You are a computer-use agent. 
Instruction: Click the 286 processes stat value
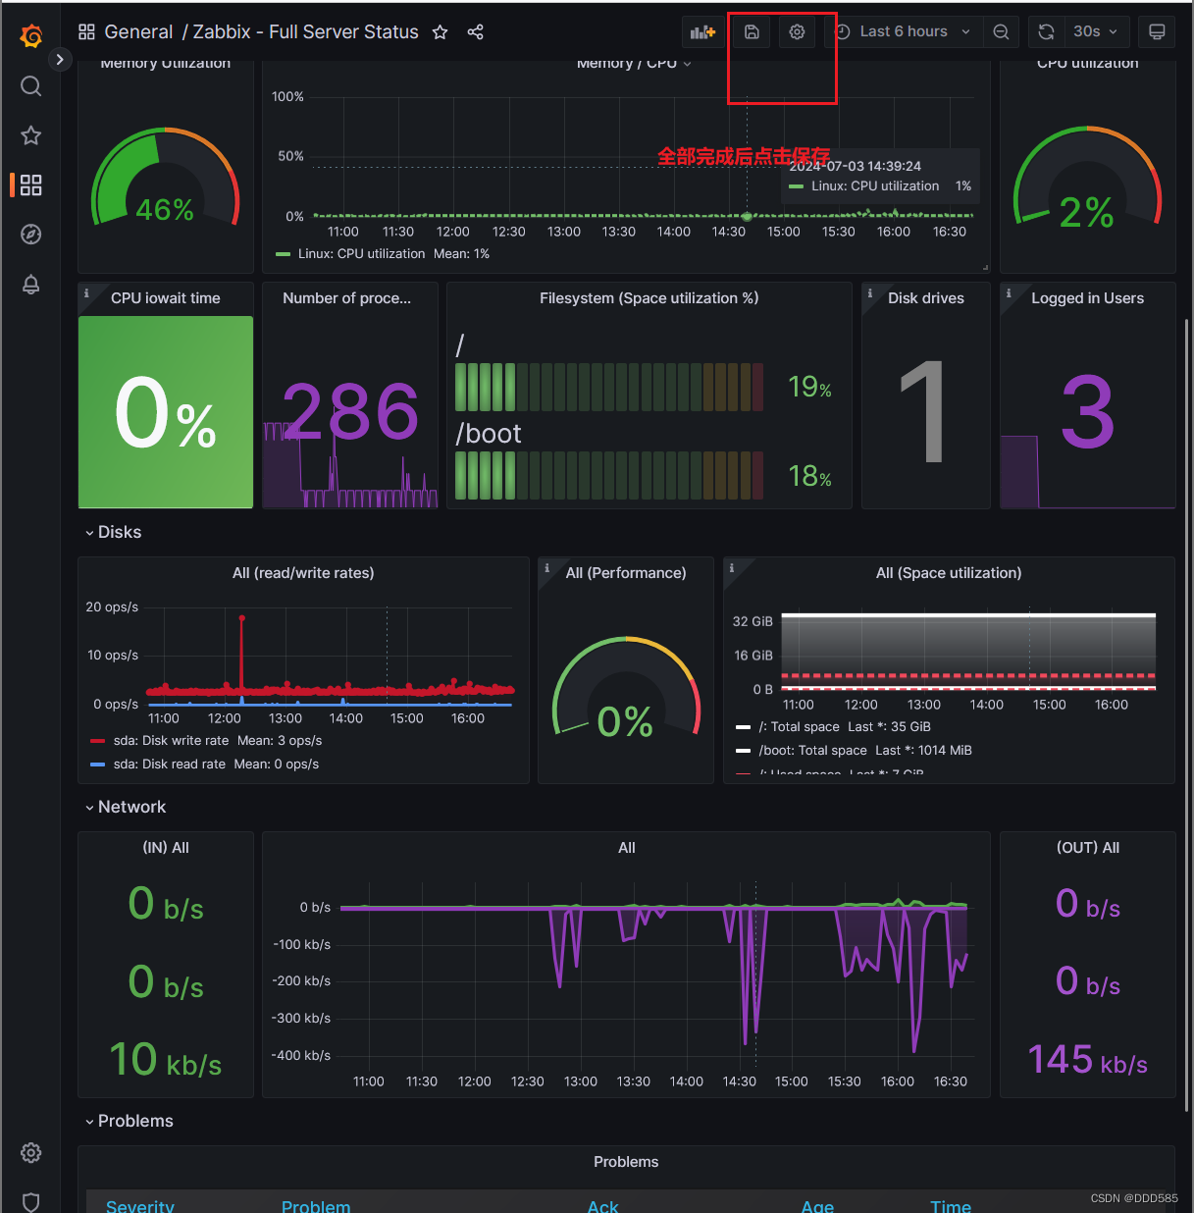tap(350, 411)
